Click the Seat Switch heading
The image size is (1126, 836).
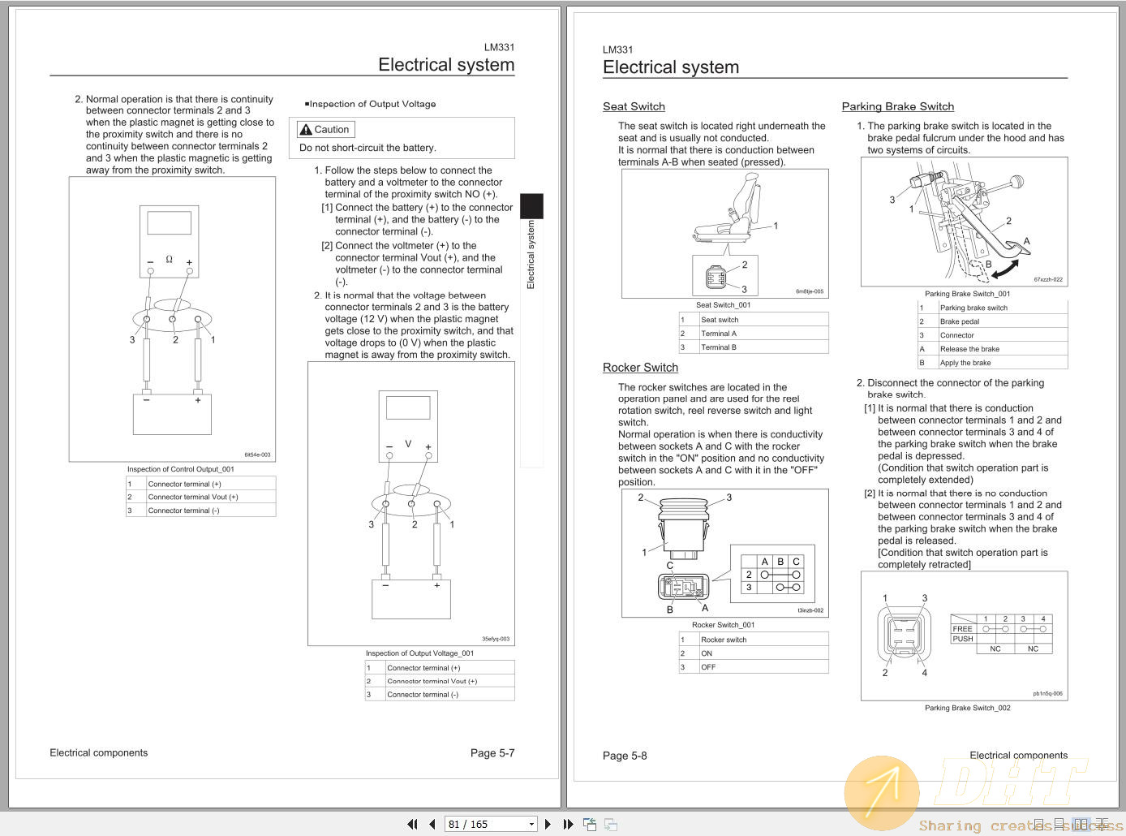[634, 106]
